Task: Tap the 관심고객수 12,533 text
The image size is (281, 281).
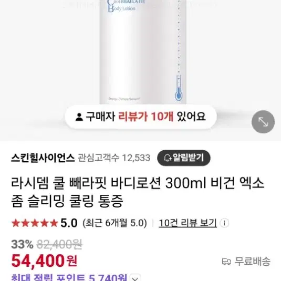Action: pos(114,158)
